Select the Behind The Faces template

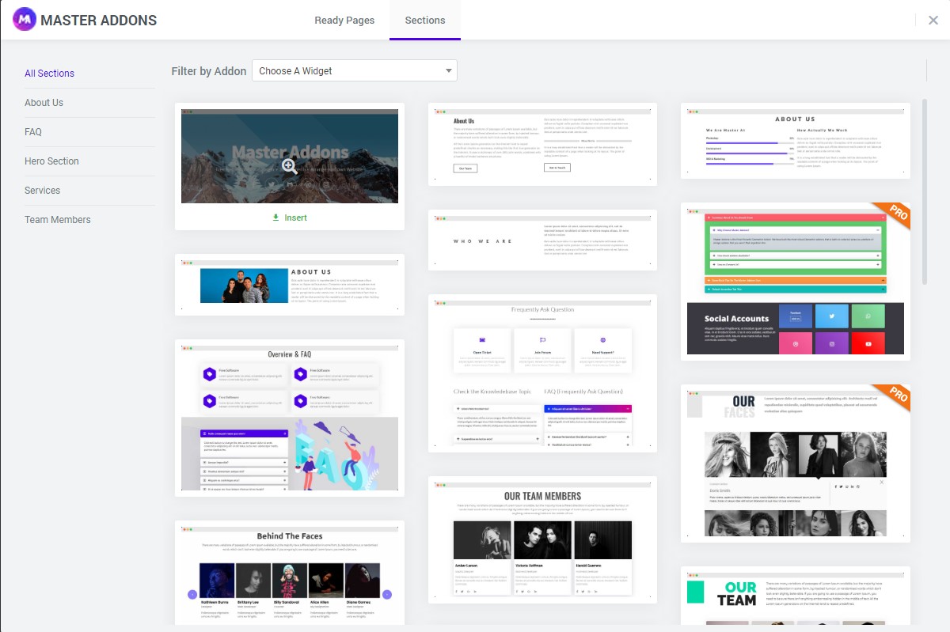pyautogui.click(x=290, y=573)
